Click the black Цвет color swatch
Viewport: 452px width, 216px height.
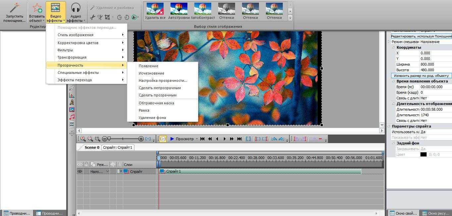click(x=423, y=154)
